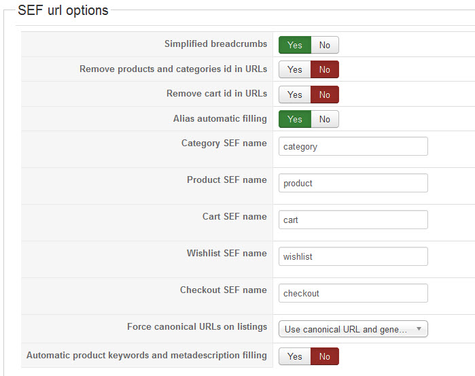This screenshot has height=376, width=475.
Task: Select No for Remove products and categories id
Action: coord(325,69)
